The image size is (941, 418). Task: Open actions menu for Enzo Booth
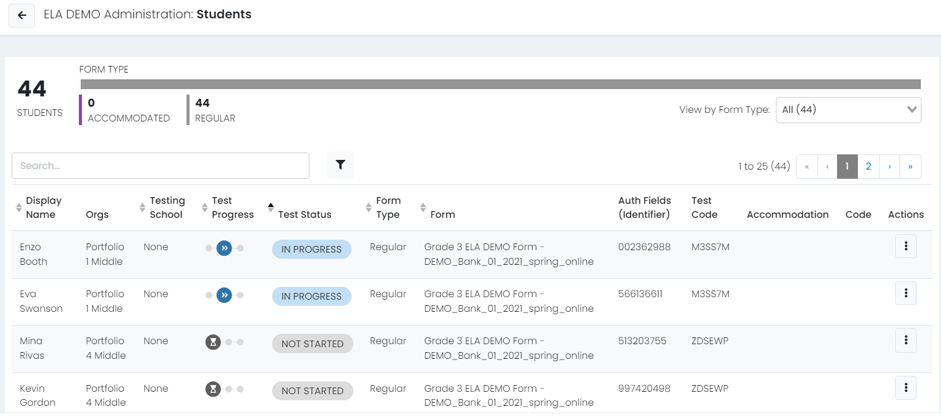906,247
